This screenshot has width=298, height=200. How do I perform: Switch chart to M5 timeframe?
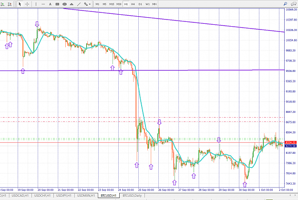(104, 4)
